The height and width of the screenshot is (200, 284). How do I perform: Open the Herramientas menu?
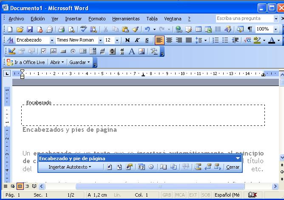[126, 19]
